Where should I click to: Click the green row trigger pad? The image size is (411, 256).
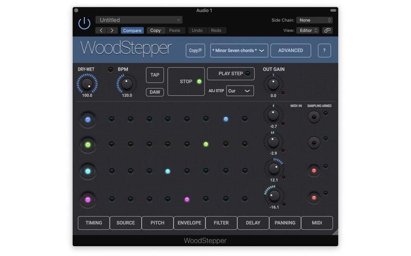tap(88, 145)
